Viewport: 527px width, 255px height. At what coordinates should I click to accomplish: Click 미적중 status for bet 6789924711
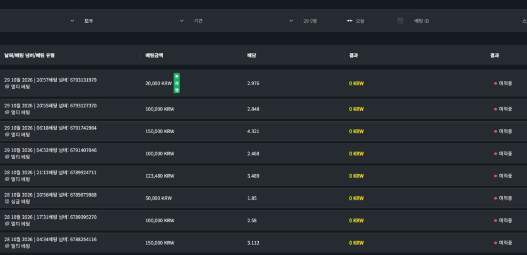pos(506,176)
